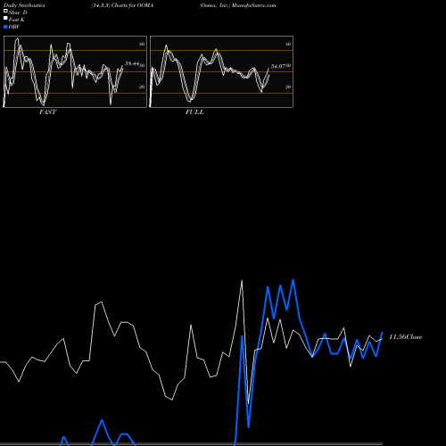Click the 'FULL' chart caption

coord(194,112)
